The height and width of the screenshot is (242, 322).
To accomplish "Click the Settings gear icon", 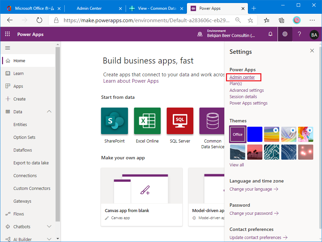I will click(x=285, y=34).
